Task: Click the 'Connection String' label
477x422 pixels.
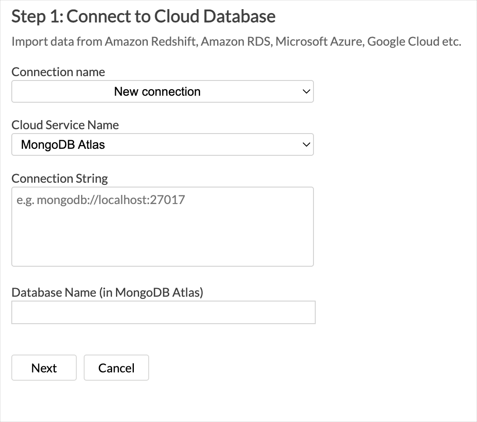Action: pyautogui.click(x=60, y=178)
